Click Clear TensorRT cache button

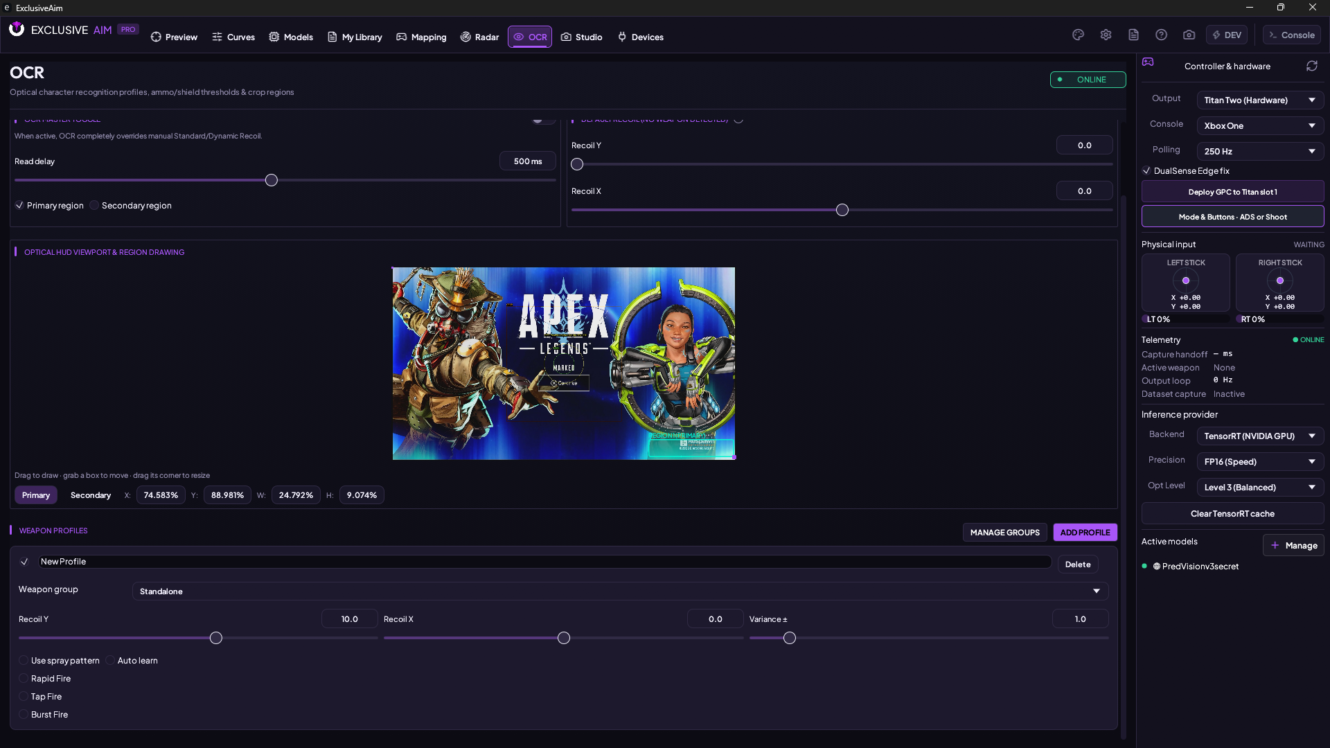pyautogui.click(x=1232, y=514)
